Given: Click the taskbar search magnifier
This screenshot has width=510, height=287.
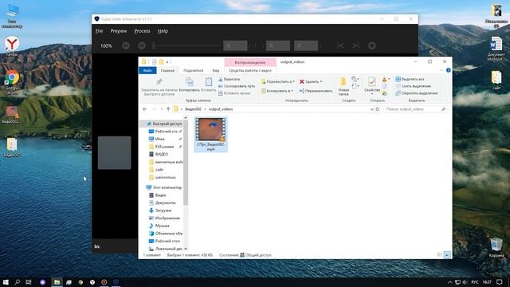Looking at the screenshot, I should pos(18,282).
